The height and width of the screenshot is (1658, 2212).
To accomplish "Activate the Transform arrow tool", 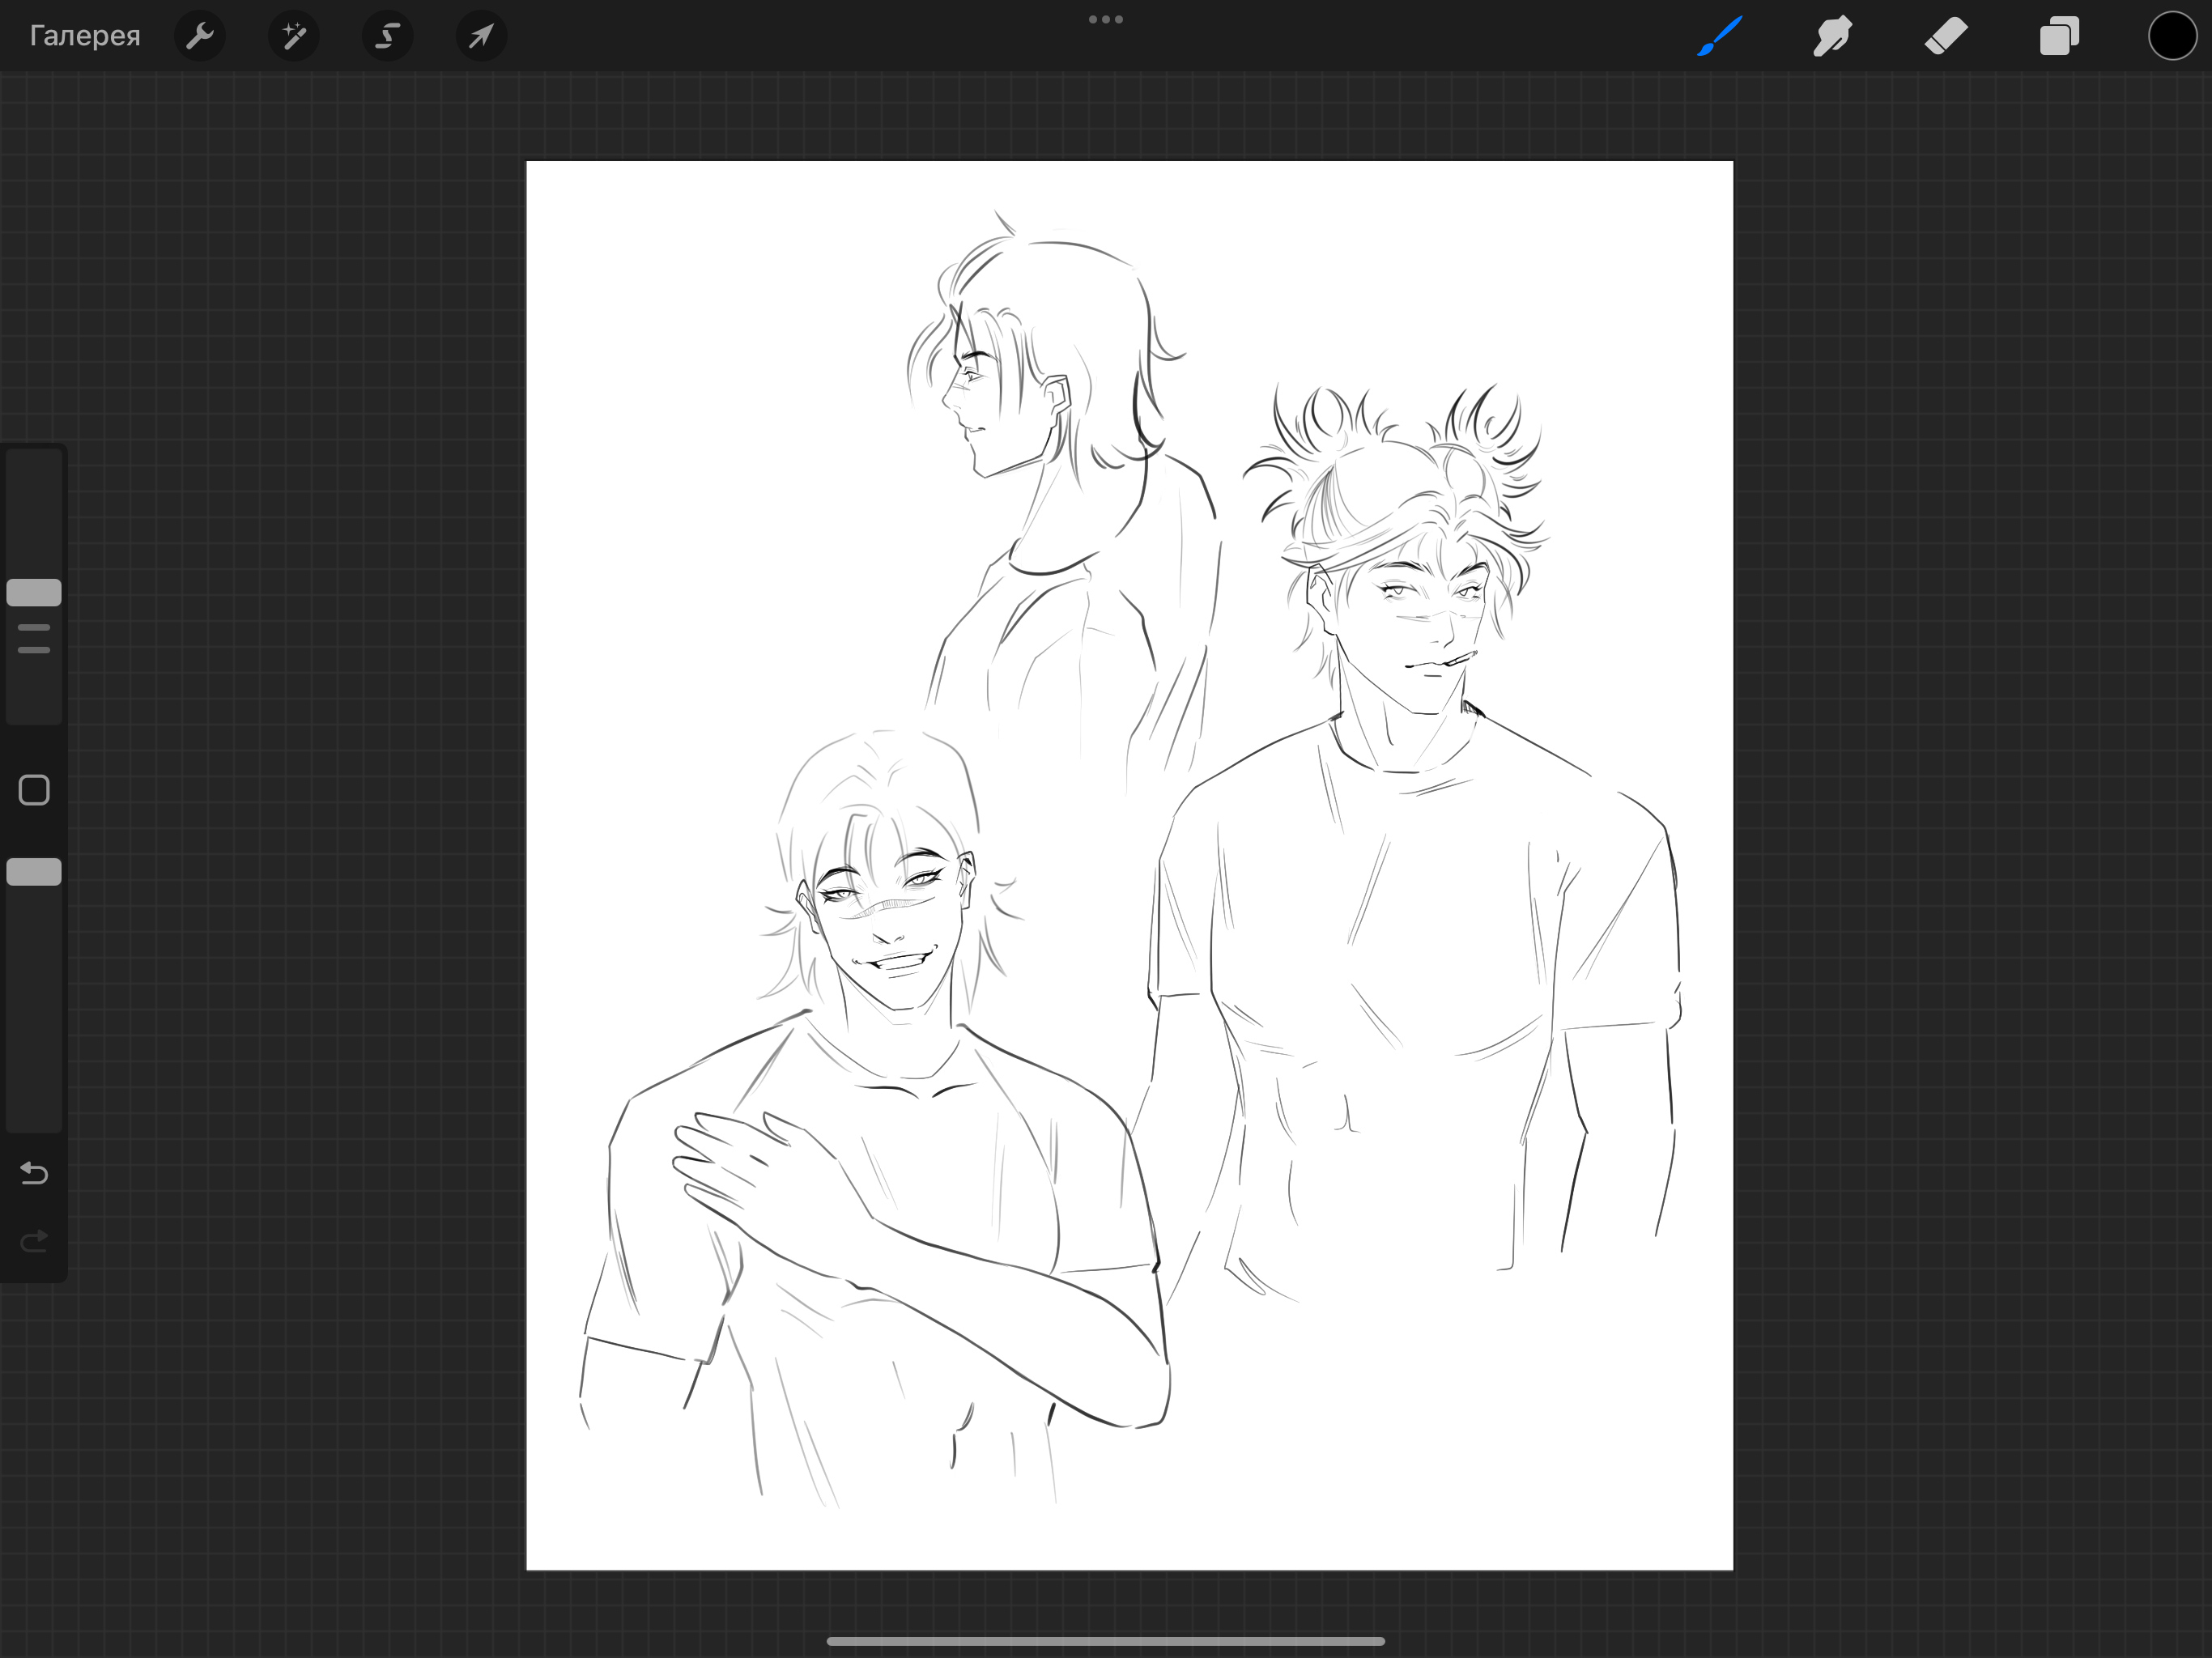I will pos(481,36).
